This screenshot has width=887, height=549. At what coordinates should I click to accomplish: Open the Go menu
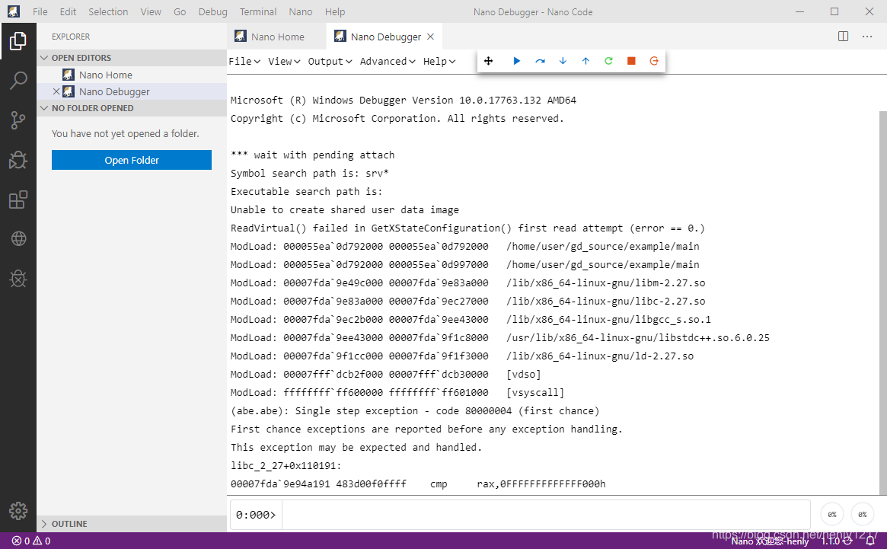pos(180,11)
